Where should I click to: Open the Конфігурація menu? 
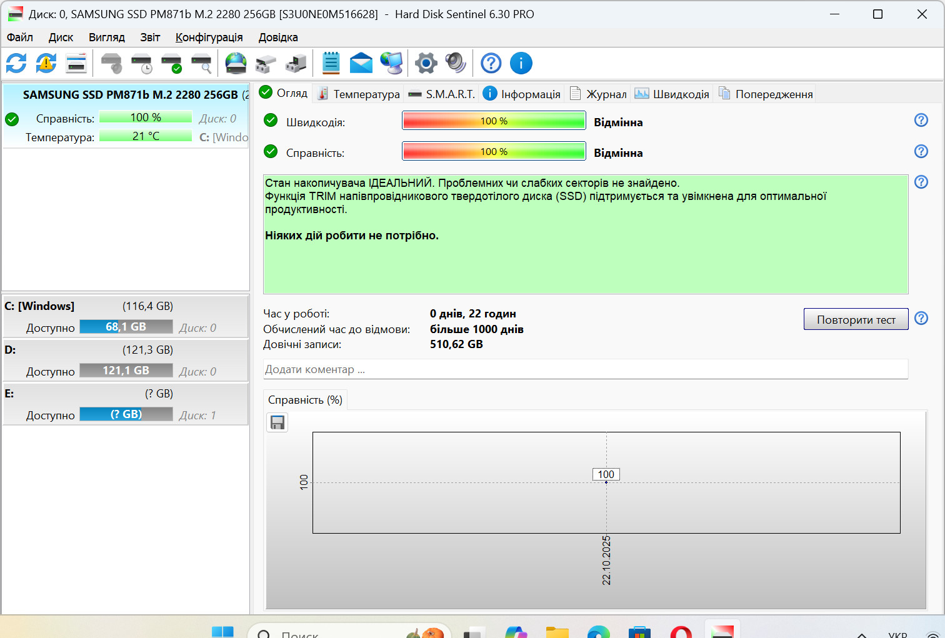[209, 37]
